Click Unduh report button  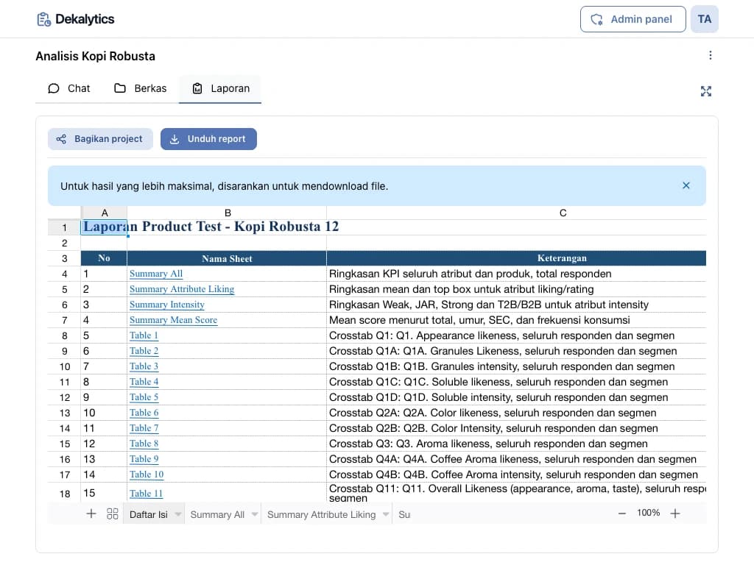click(x=208, y=139)
